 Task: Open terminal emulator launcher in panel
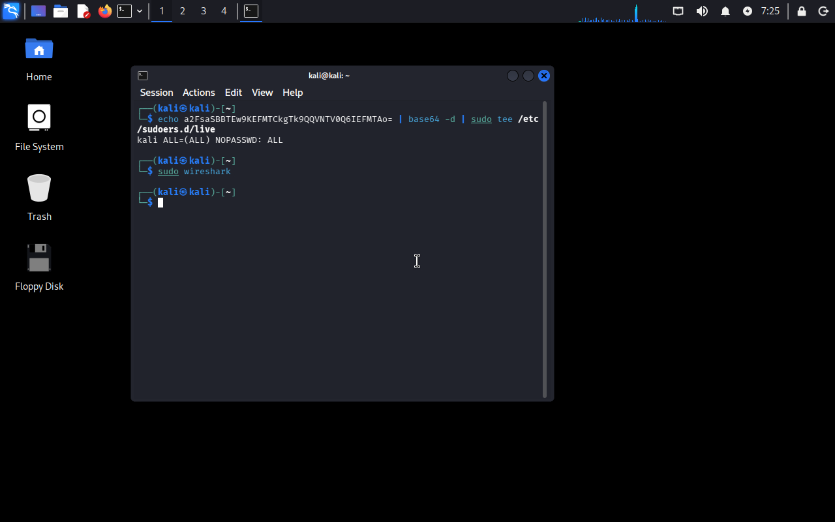click(x=125, y=11)
